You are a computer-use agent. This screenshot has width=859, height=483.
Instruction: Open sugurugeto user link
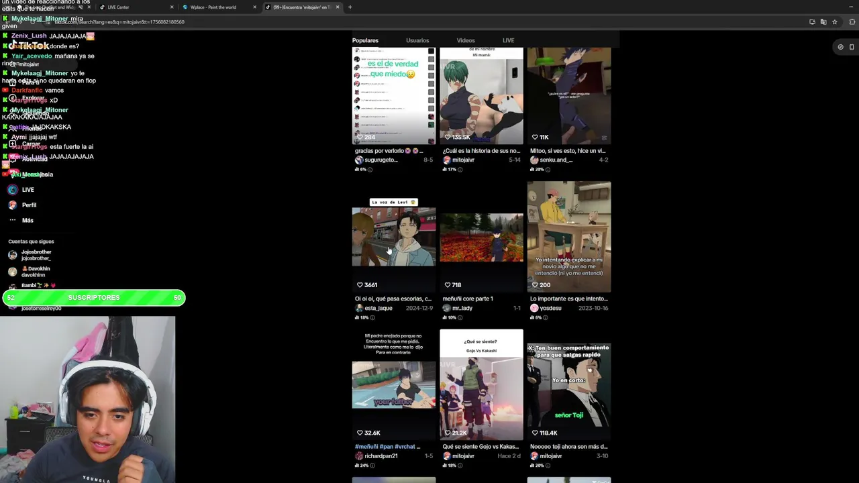point(381,160)
